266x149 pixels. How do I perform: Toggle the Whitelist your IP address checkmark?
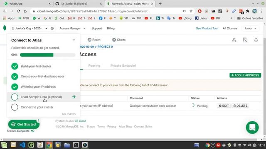pos(15,87)
